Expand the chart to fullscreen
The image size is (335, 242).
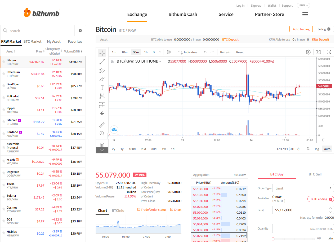pos(329,52)
